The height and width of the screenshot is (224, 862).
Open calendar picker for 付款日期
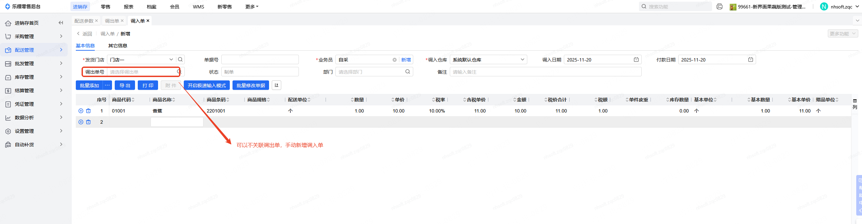pyautogui.click(x=751, y=60)
